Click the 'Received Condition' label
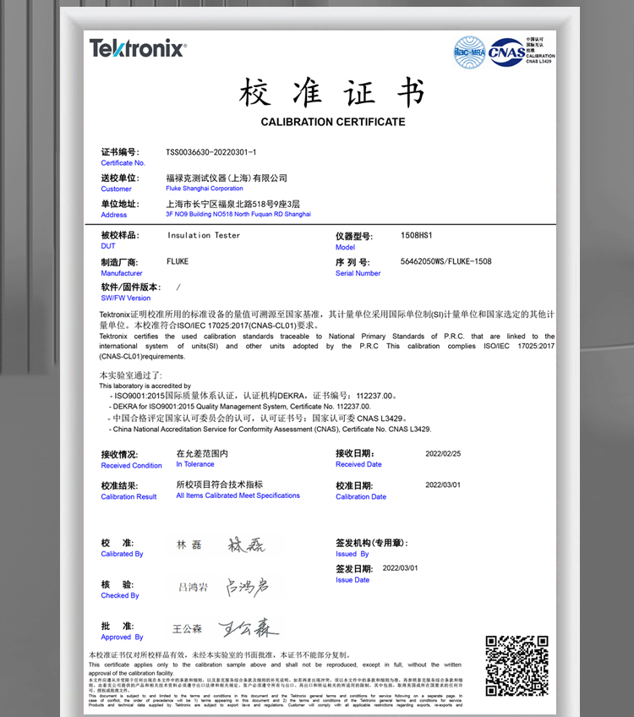The height and width of the screenshot is (717, 634). tap(132, 466)
